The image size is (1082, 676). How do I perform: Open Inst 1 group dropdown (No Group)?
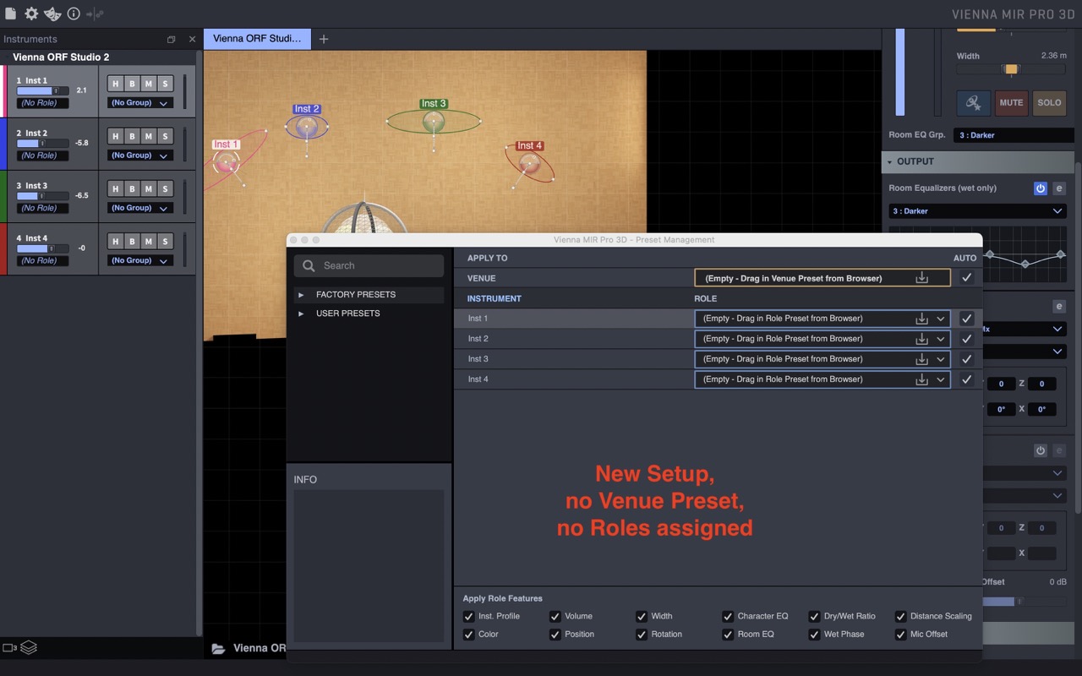point(140,103)
